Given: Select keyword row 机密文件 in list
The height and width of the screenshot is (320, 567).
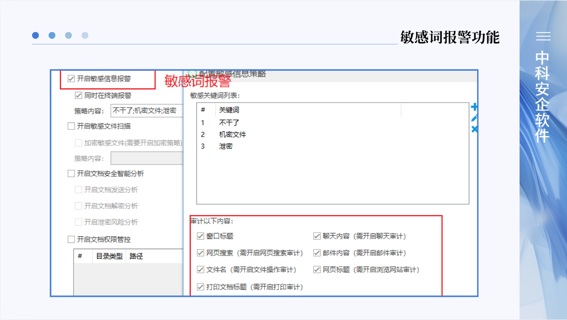Looking at the screenshot, I should pyautogui.click(x=232, y=135).
